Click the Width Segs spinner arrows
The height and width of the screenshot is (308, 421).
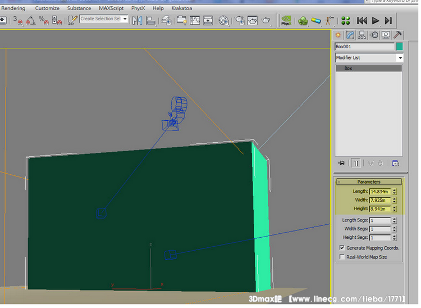(x=394, y=229)
